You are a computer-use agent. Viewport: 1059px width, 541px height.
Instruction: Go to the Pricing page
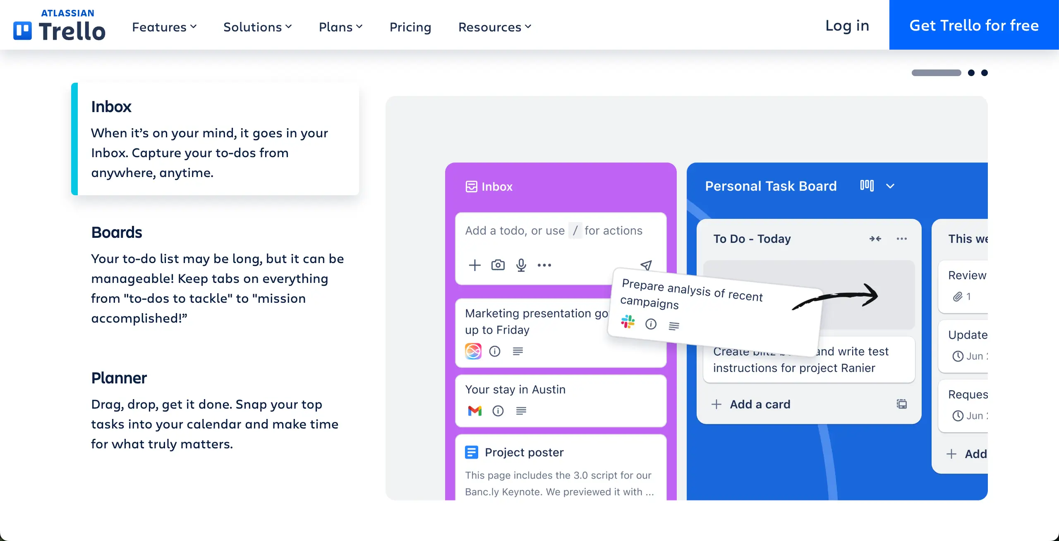[x=410, y=27]
